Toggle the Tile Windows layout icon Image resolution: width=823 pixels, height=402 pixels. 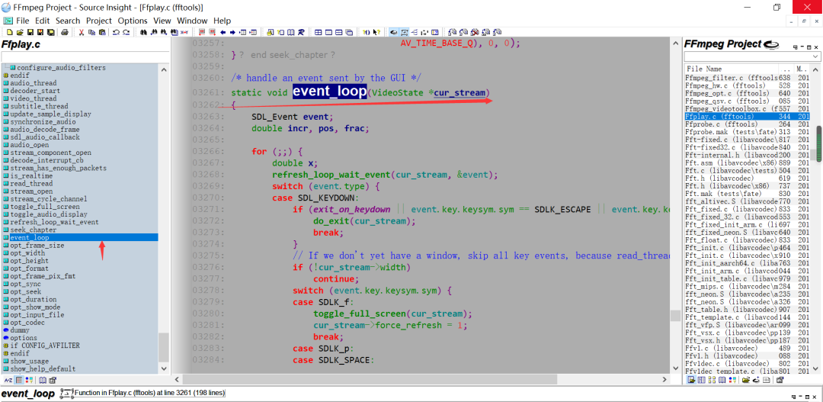tap(318, 32)
